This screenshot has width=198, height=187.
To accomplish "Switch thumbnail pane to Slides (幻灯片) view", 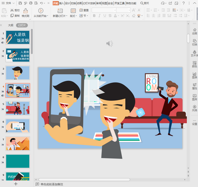I will (22, 25).
